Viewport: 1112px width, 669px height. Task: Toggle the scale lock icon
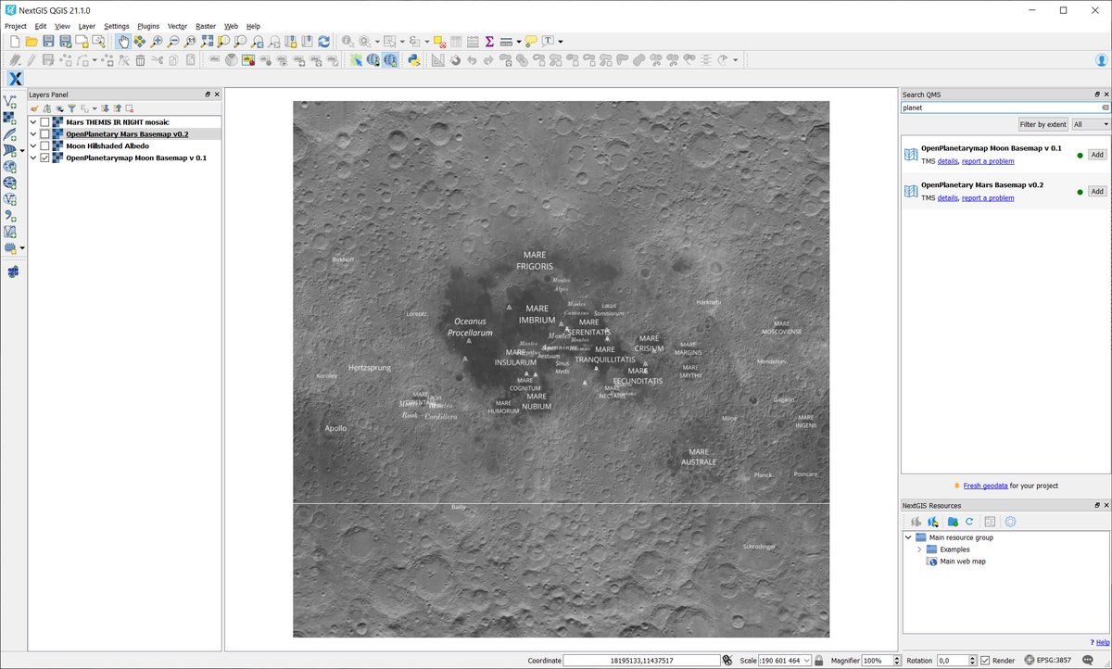(819, 661)
